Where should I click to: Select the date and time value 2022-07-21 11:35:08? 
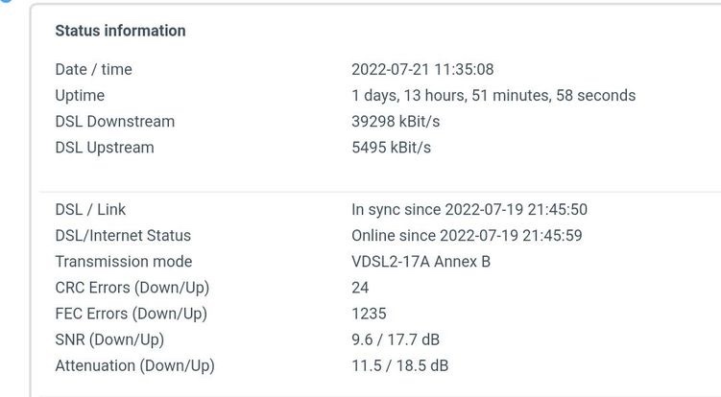pos(422,69)
